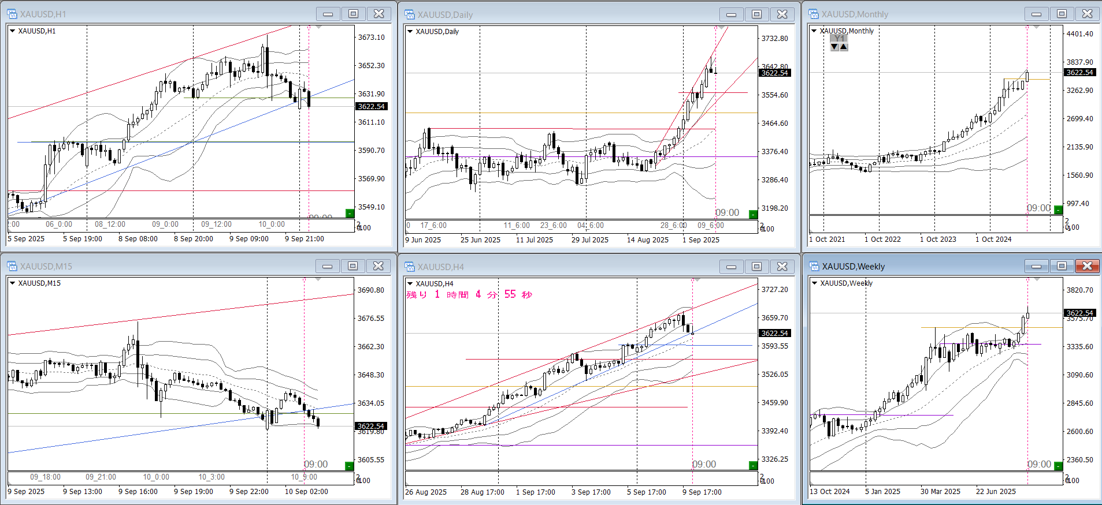Click the chart shift triangle in M15 chart

318,280
